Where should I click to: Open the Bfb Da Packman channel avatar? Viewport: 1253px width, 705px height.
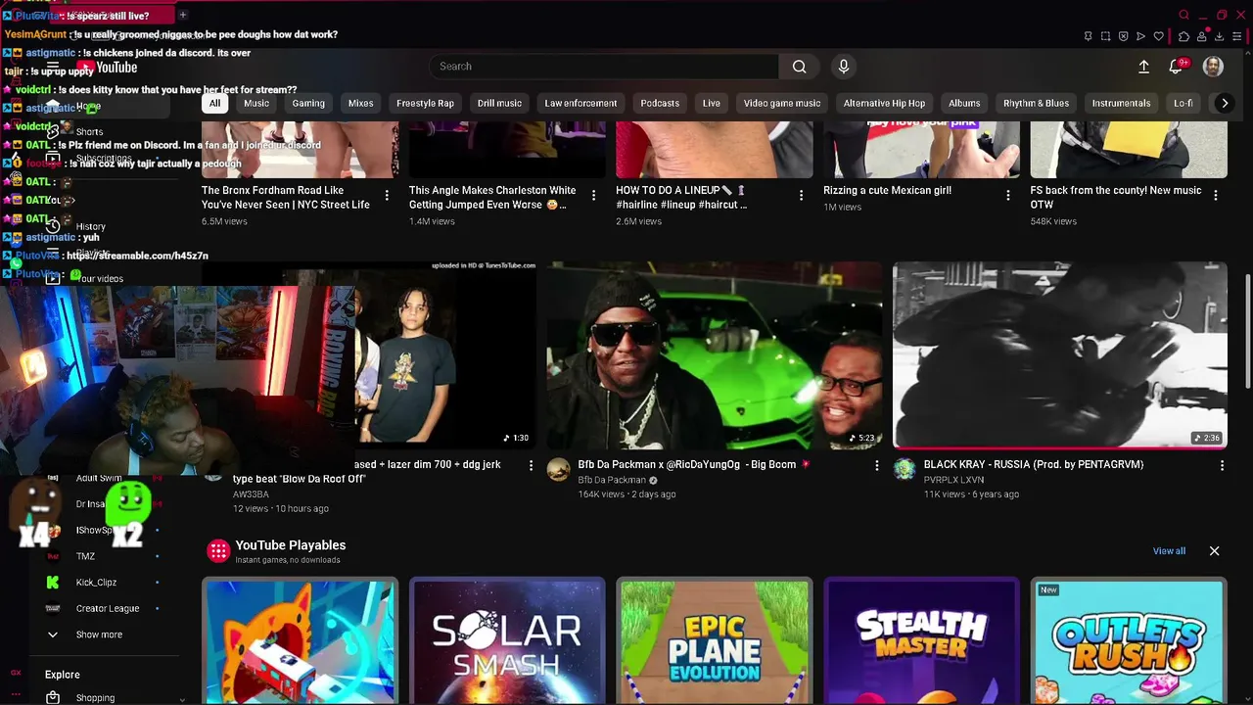coord(559,469)
